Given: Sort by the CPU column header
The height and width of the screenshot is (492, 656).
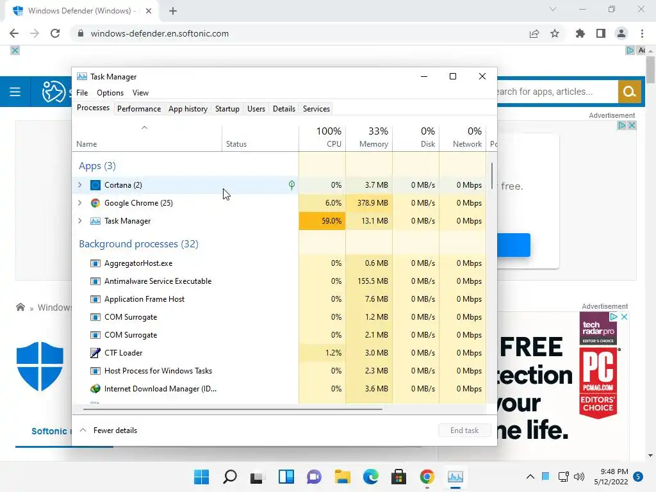Looking at the screenshot, I should click(x=322, y=138).
